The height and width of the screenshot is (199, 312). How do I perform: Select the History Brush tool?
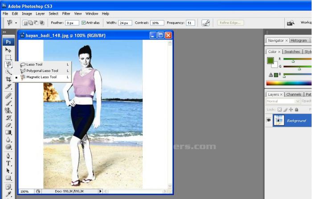pos(8,118)
